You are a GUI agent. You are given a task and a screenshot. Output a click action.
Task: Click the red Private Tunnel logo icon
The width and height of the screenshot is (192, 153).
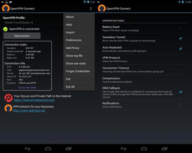point(8,98)
